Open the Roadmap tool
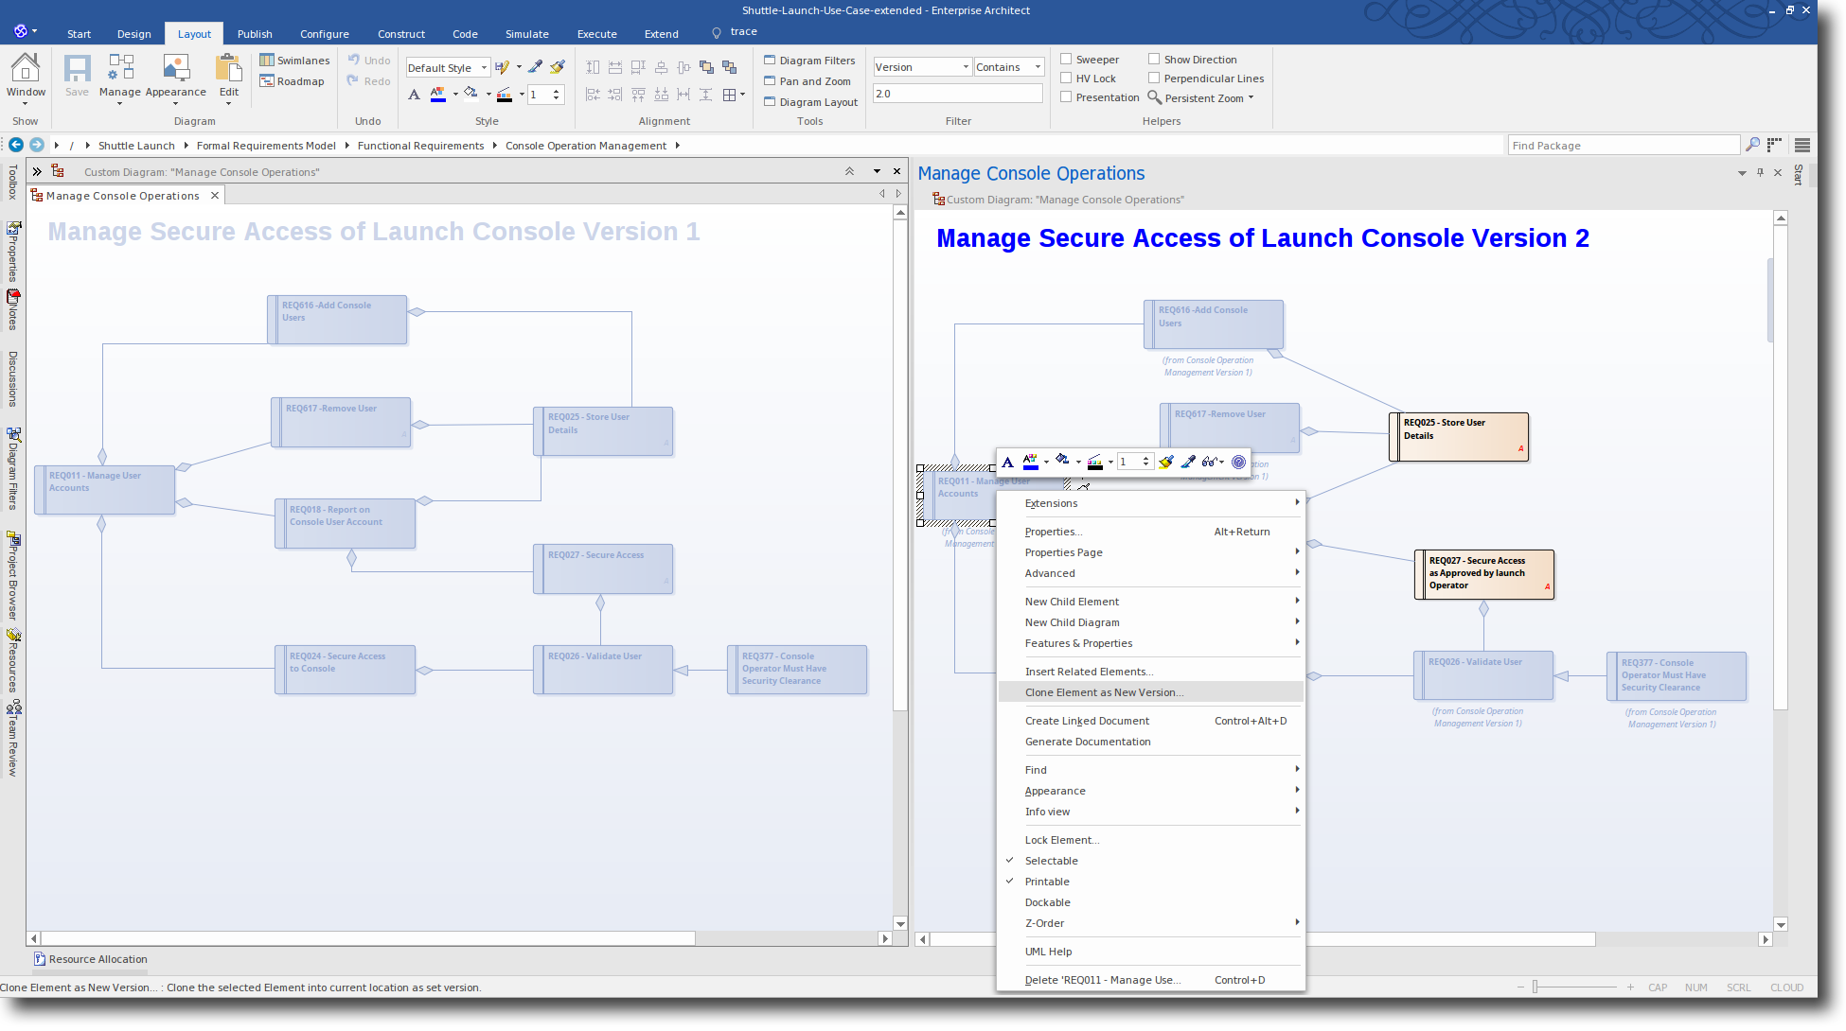The image size is (1846, 1031). click(x=292, y=81)
